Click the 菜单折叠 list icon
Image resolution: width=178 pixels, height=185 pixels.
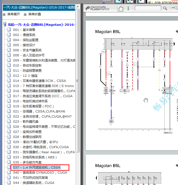click(25, 14)
